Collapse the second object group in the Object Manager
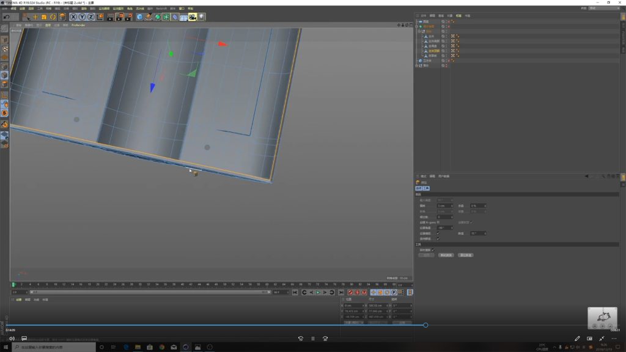 pos(417,26)
